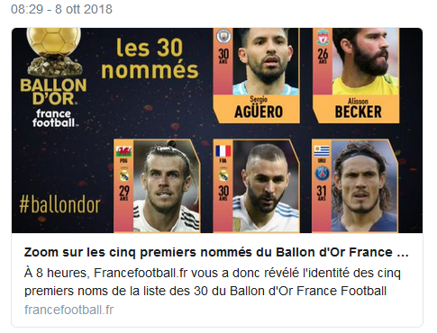437x333 pixels.
Task: Click the golden Ballon d'Or trophy image
Action: (54, 51)
